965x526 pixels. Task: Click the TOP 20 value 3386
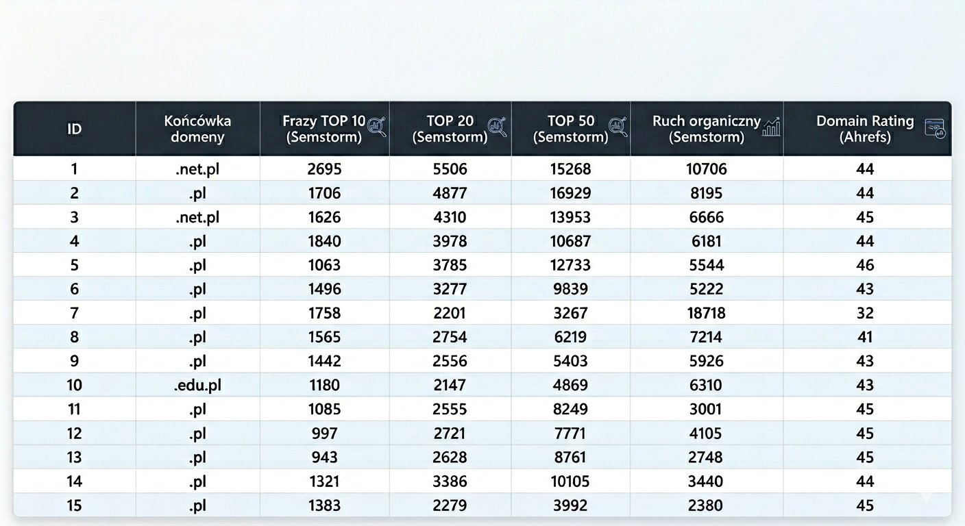[x=450, y=481]
